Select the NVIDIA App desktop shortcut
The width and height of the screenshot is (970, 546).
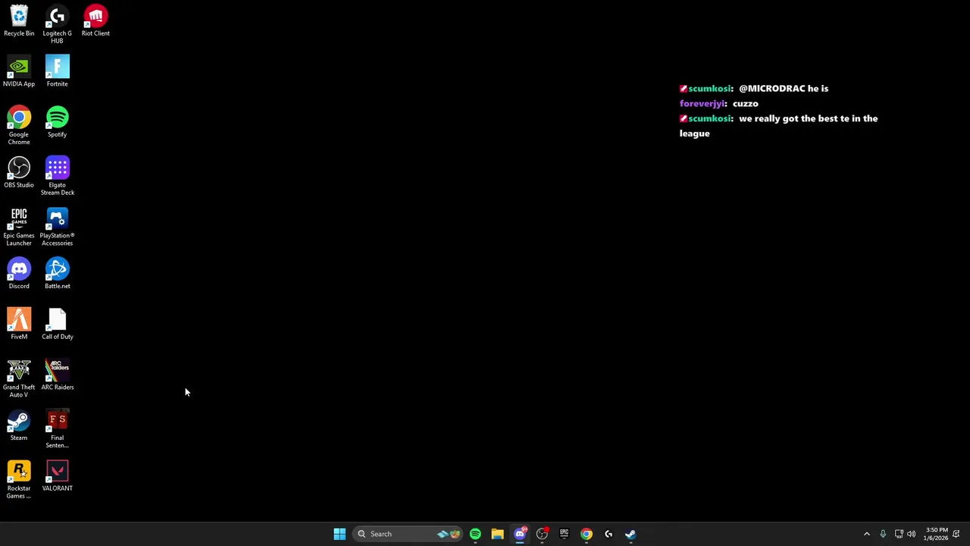pos(19,71)
